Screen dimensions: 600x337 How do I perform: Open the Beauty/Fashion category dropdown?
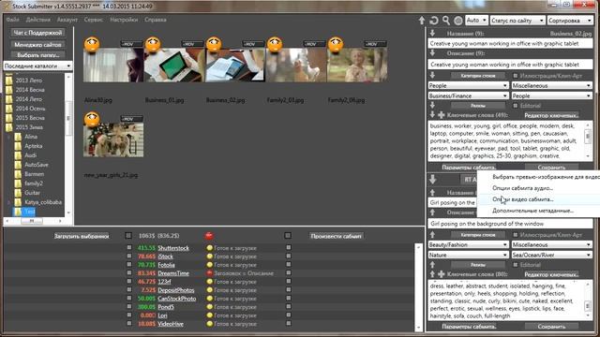(x=468, y=244)
